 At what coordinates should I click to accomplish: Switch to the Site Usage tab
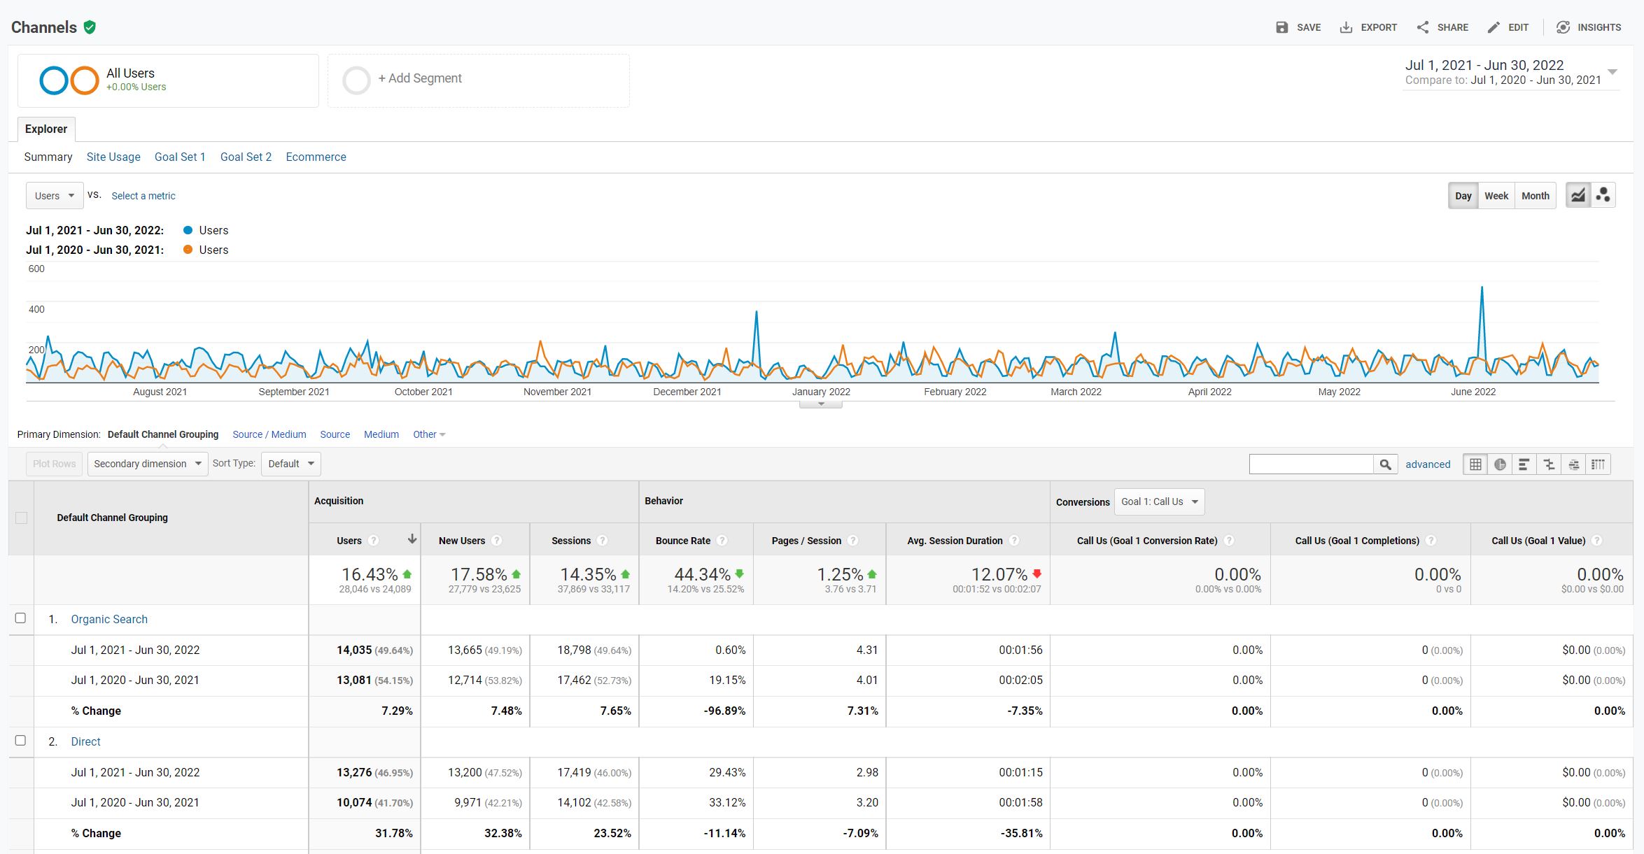113,157
